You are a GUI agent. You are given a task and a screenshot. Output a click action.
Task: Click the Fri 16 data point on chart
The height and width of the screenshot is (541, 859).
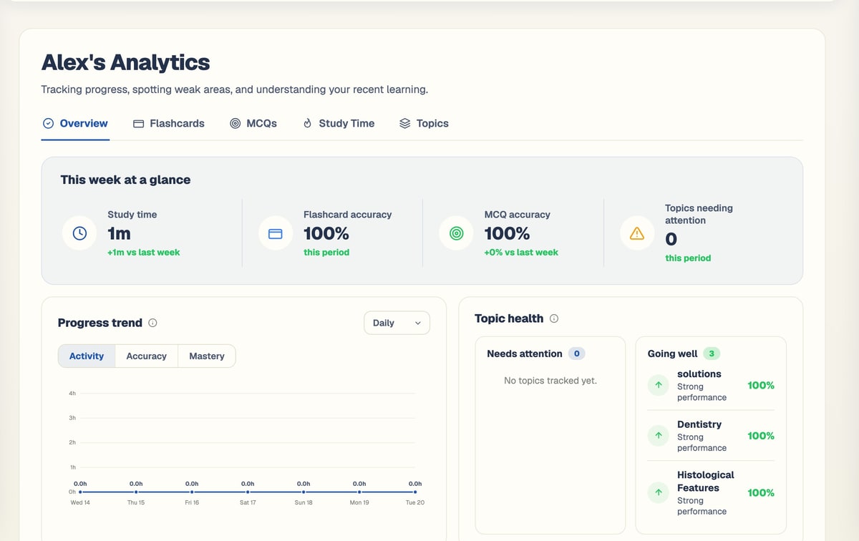(x=192, y=492)
